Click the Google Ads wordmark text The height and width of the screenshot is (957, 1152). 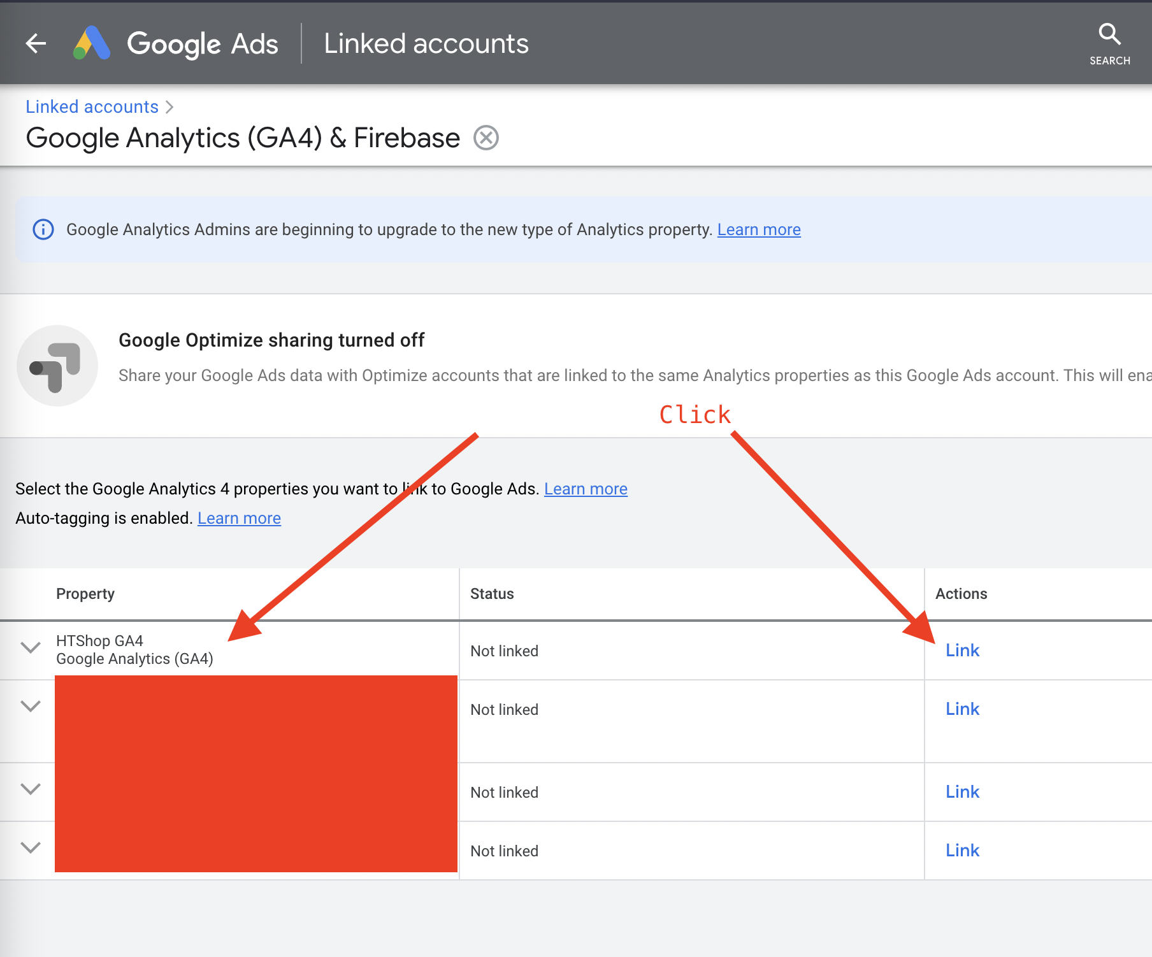pyautogui.click(x=203, y=44)
